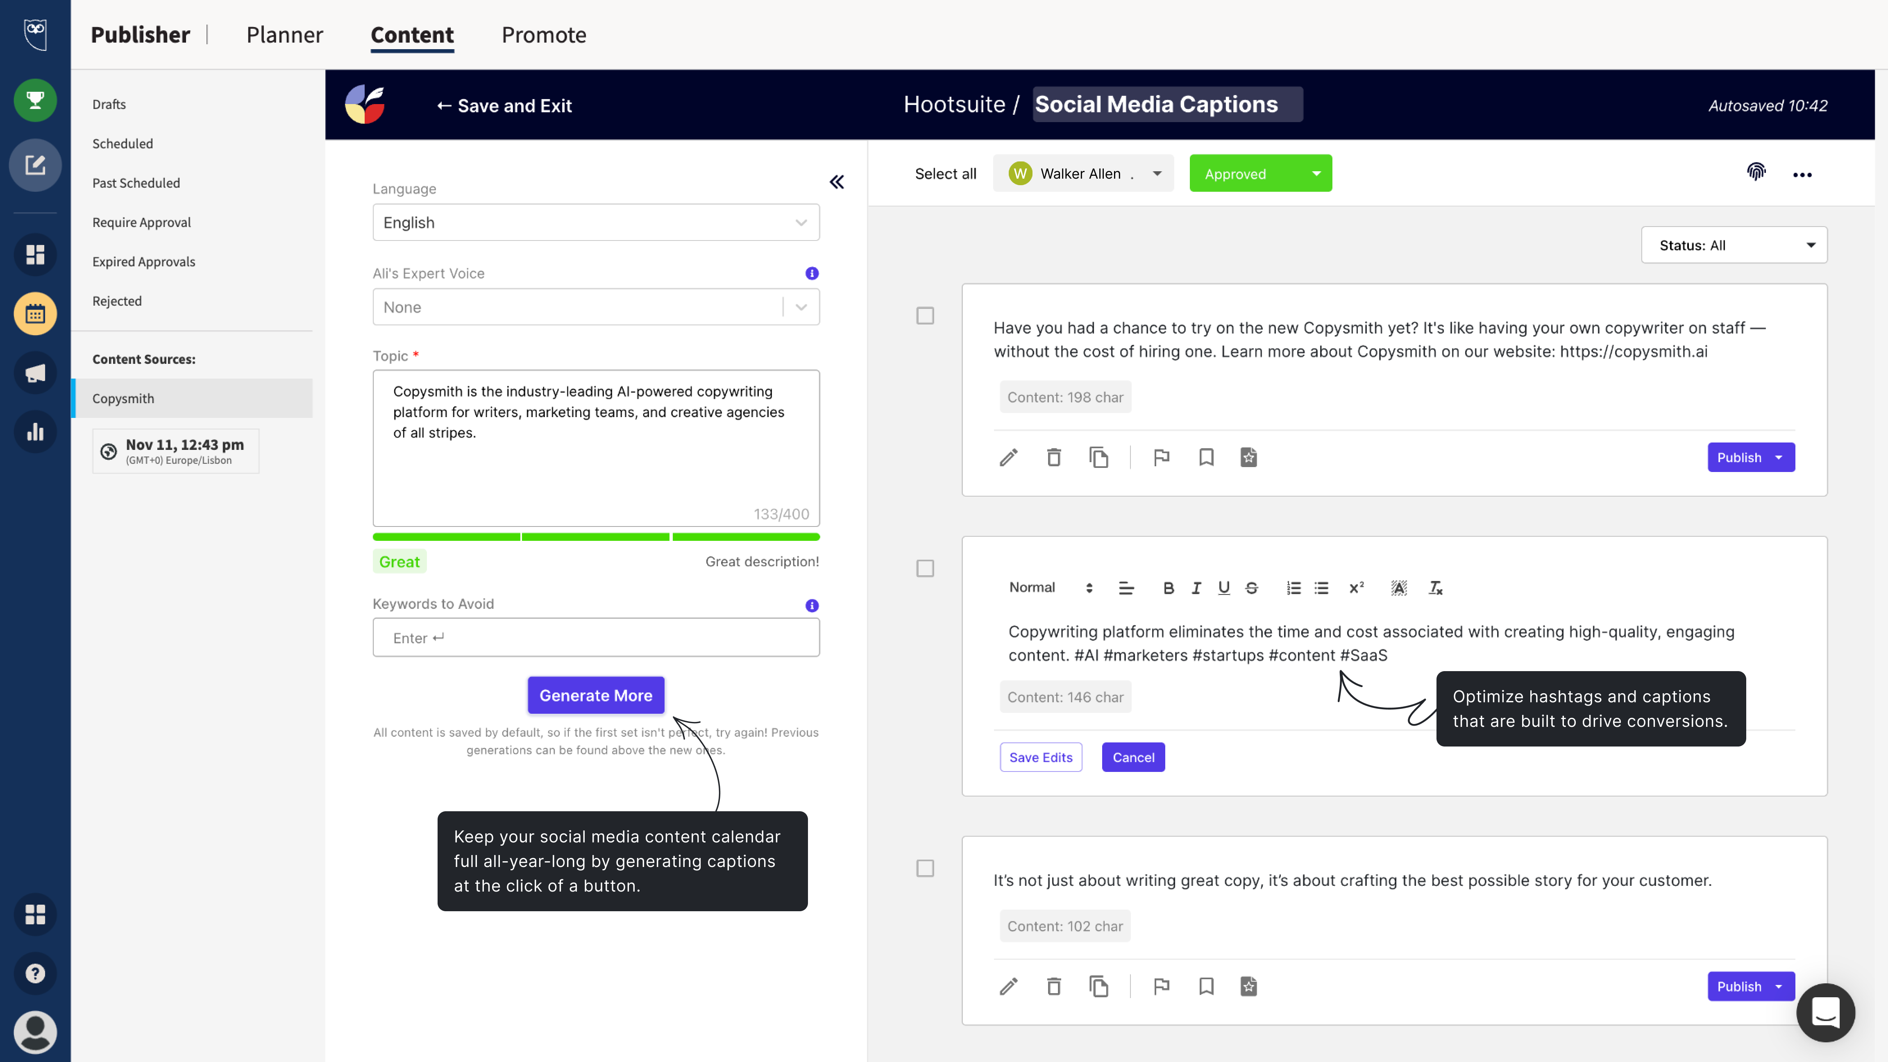The width and height of the screenshot is (1888, 1062).
Task: Click the duplicate (copy) icon on first caption
Action: 1097,456
